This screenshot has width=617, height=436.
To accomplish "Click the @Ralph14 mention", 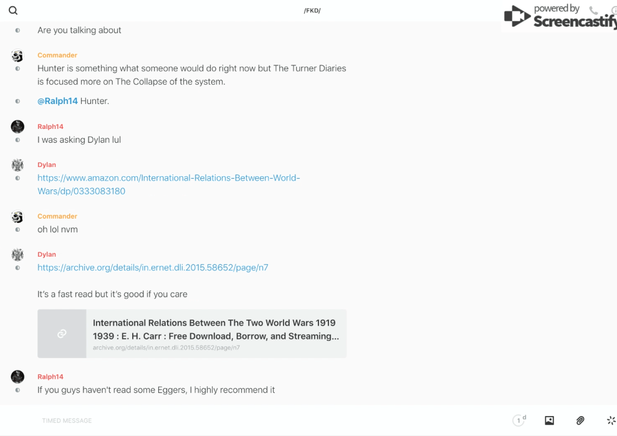I will (57, 101).
